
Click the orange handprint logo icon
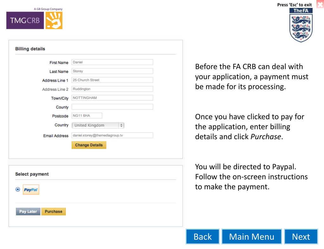(x=54, y=20)
